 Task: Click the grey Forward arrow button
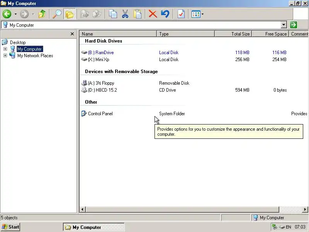tap(24, 14)
